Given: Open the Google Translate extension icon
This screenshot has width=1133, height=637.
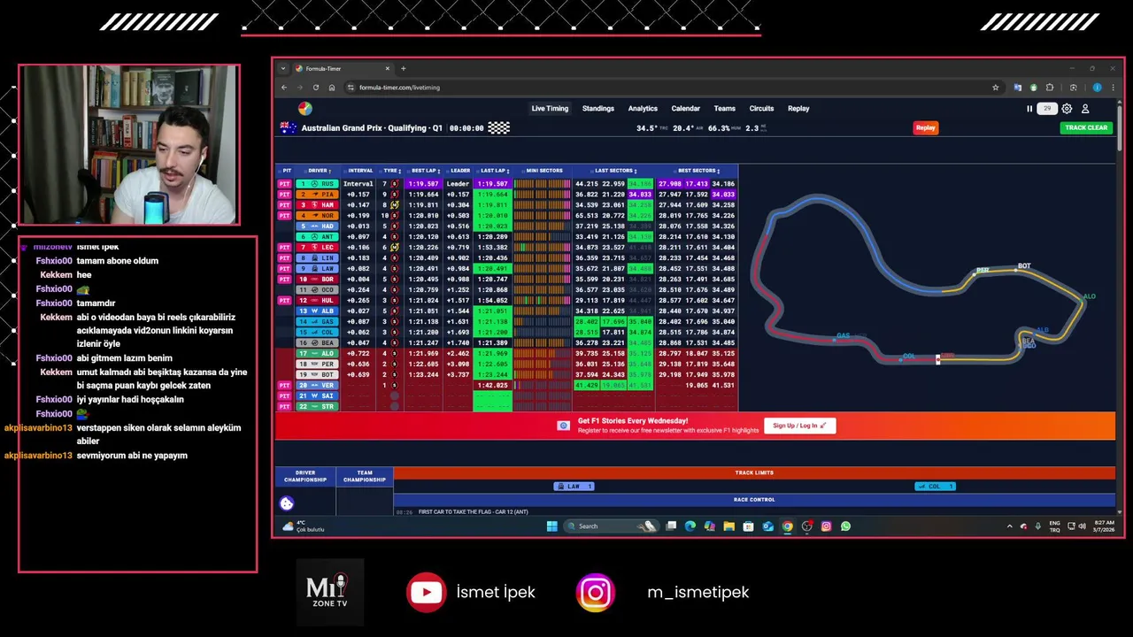Looking at the screenshot, I should click(1017, 88).
